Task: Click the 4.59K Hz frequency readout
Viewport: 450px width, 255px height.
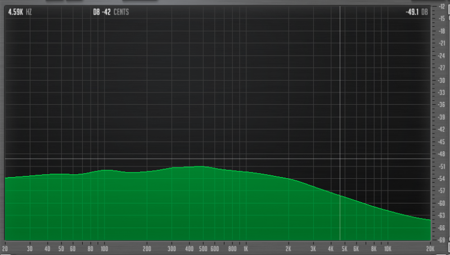Action: click(x=20, y=11)
